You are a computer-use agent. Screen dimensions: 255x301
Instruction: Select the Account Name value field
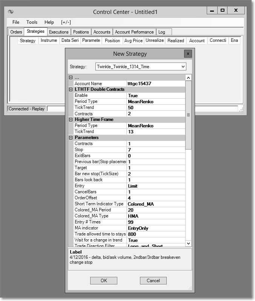[x=155, y=84]
